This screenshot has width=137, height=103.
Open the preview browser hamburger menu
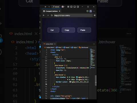[94, 15]
